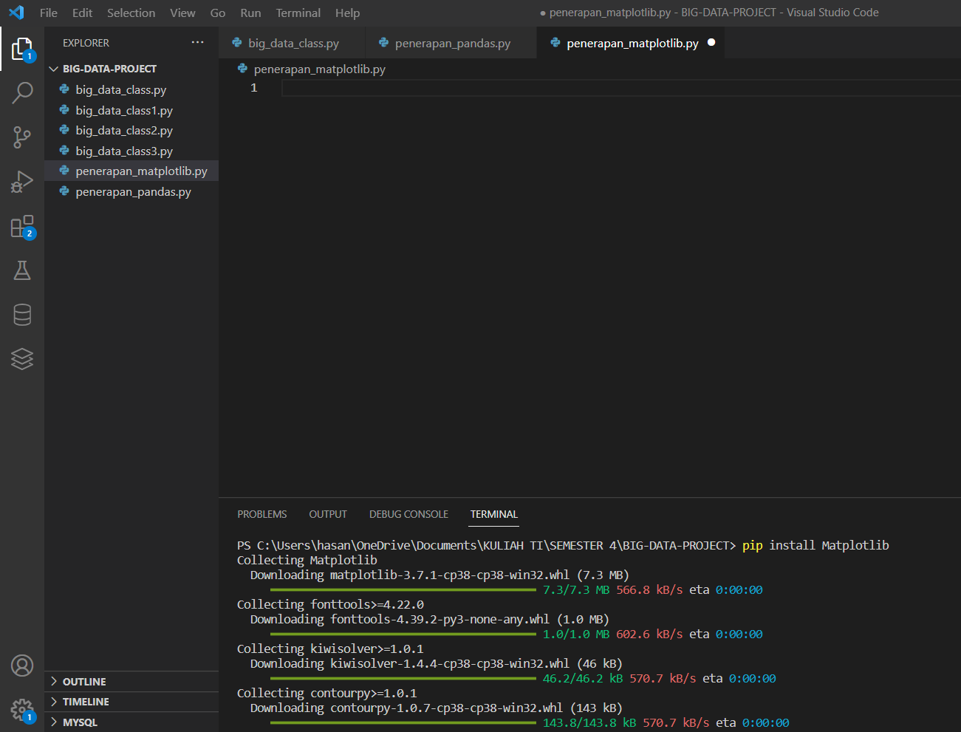The width and height of the screenshot is (961, 732).
Task: Open the Explorer view in activity bar
Action: 22,49
